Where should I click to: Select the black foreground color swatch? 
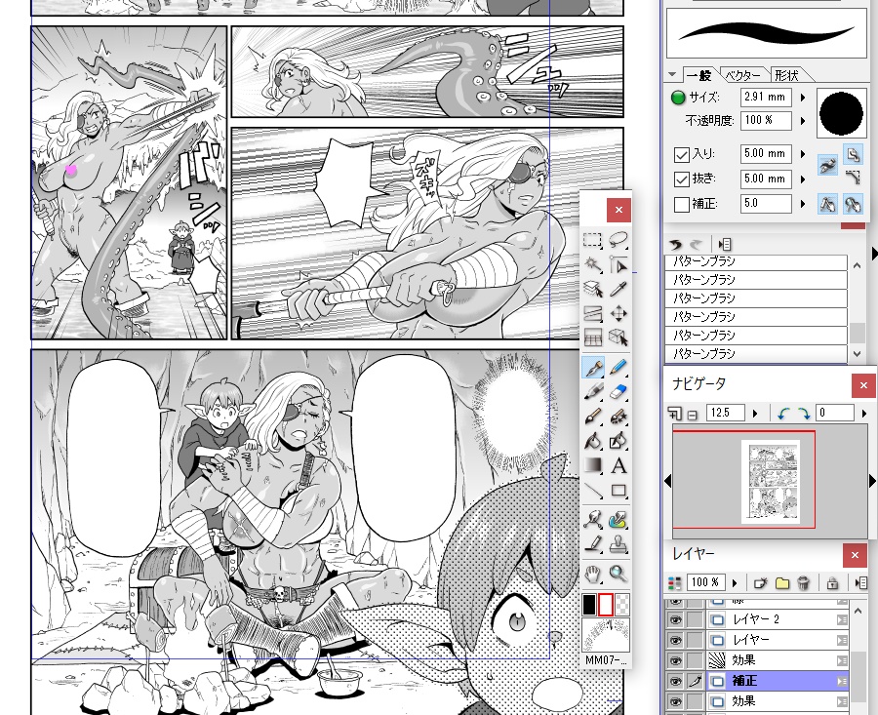[x=589, y=605]
